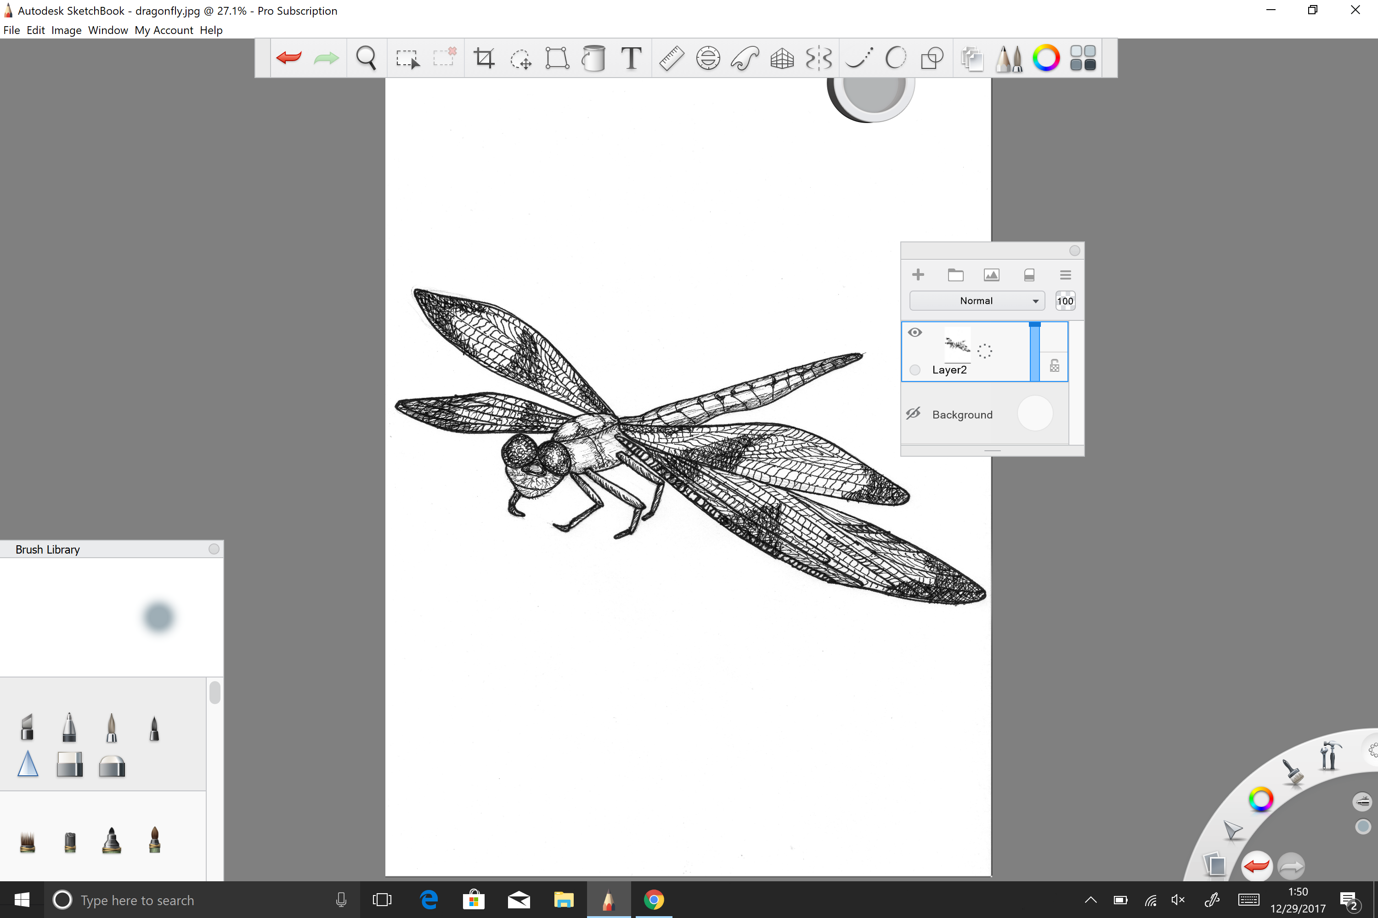Toggle the Layer Editor window icon

coord(972,59)
